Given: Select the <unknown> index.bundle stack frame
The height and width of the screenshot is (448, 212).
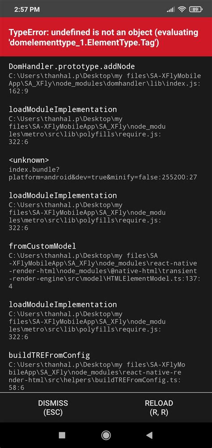Looking at the screenshot, I should (x=106, y=168).
